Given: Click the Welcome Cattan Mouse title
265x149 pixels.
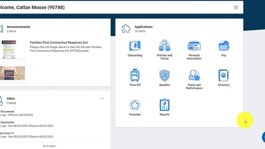Looking at the screenshot, I should coord(32,7).
